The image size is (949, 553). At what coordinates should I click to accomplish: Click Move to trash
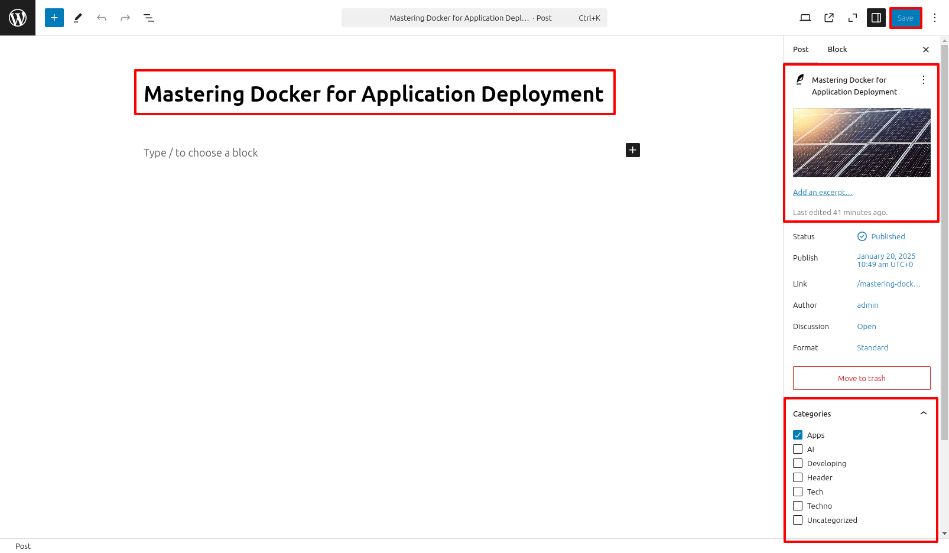pyautogui.click(x=862, y=378)
